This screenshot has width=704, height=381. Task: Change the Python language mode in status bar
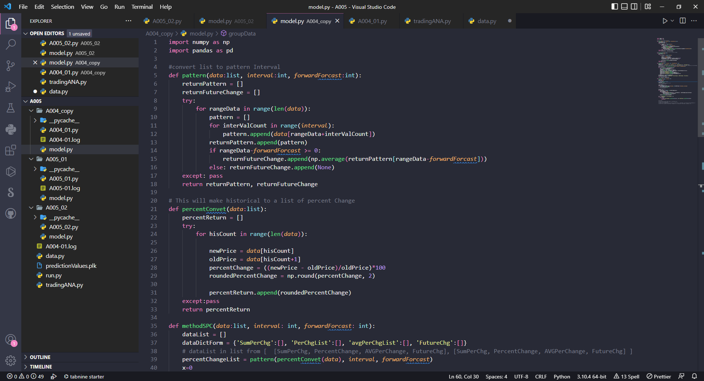coord(562,376)
